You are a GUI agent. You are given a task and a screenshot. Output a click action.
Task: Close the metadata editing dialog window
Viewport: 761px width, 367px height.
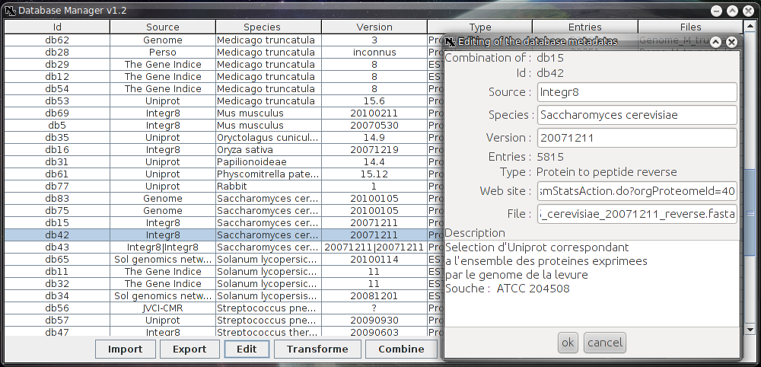[731, 43]
